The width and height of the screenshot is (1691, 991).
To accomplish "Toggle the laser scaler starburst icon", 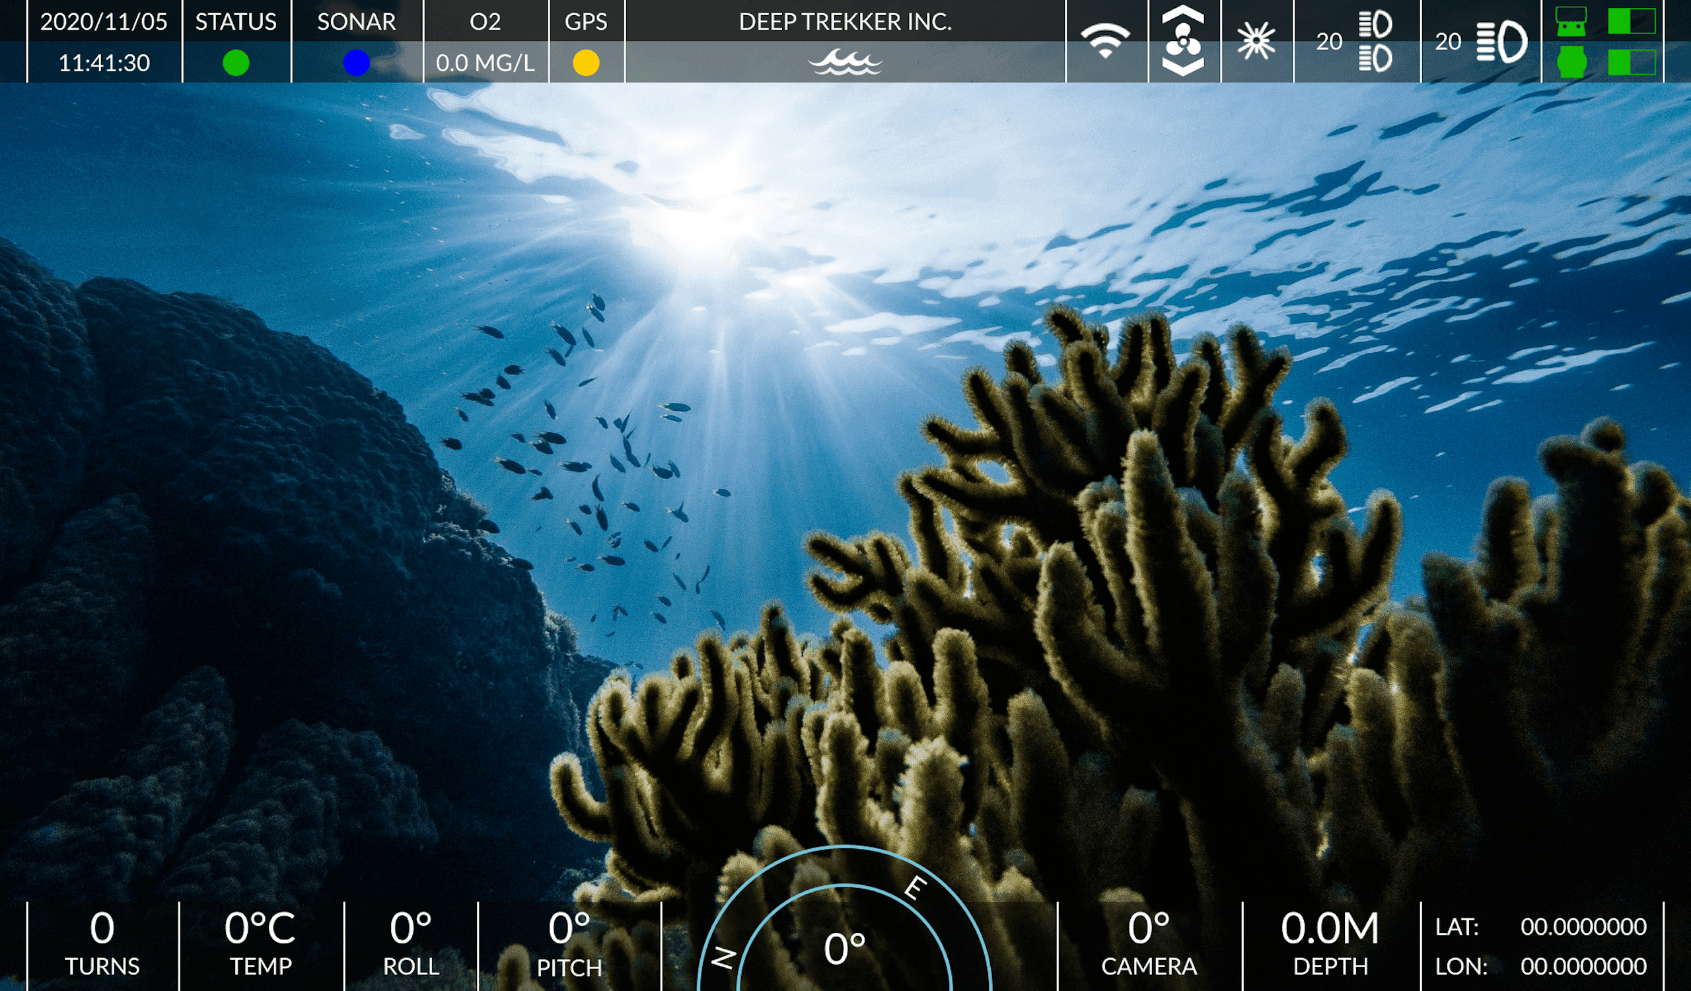I will (x=1256, y=41).
